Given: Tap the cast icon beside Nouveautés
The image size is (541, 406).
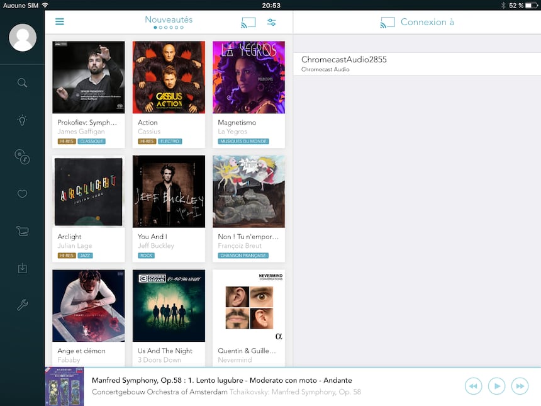Looking at the screenshot, I should 248,23.
